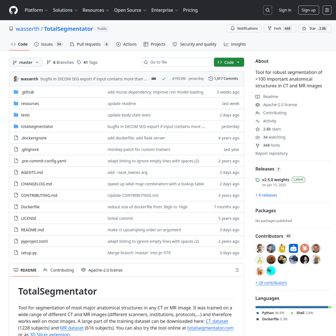Open the search magnifier in header
Screen dimensions: 336x336
point(268,10)
